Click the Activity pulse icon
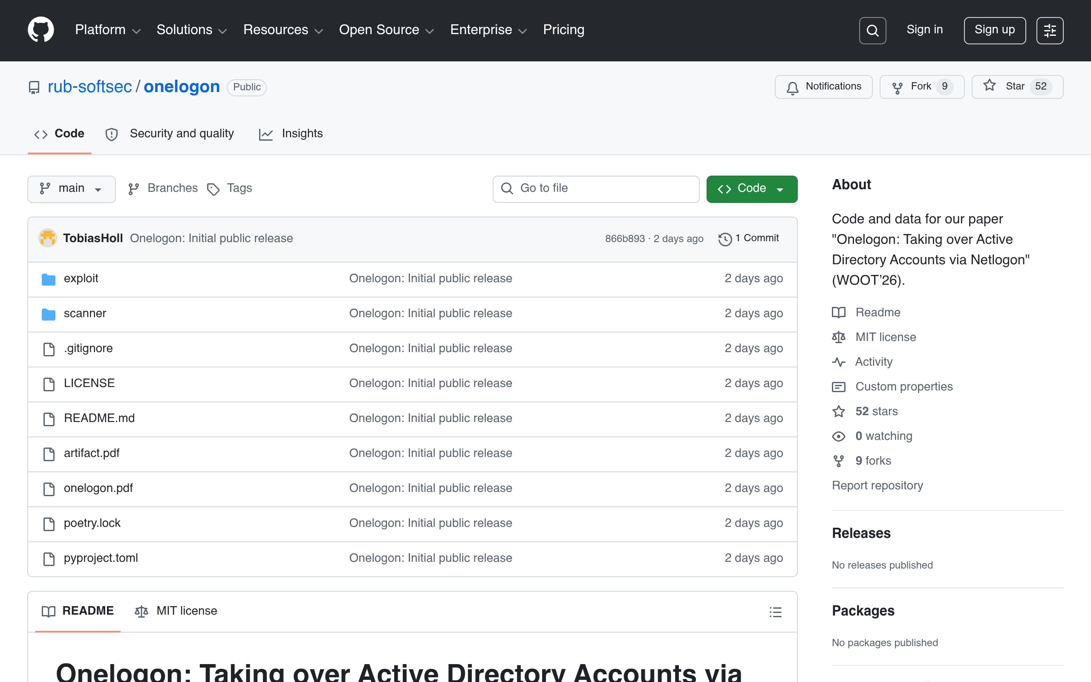The image size is (1091, 682). [x=839, y=362]
